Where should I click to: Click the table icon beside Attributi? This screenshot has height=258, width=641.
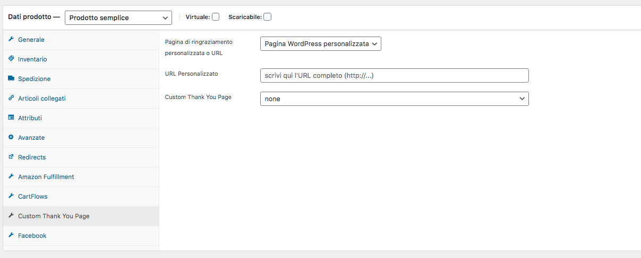point(11,118)
